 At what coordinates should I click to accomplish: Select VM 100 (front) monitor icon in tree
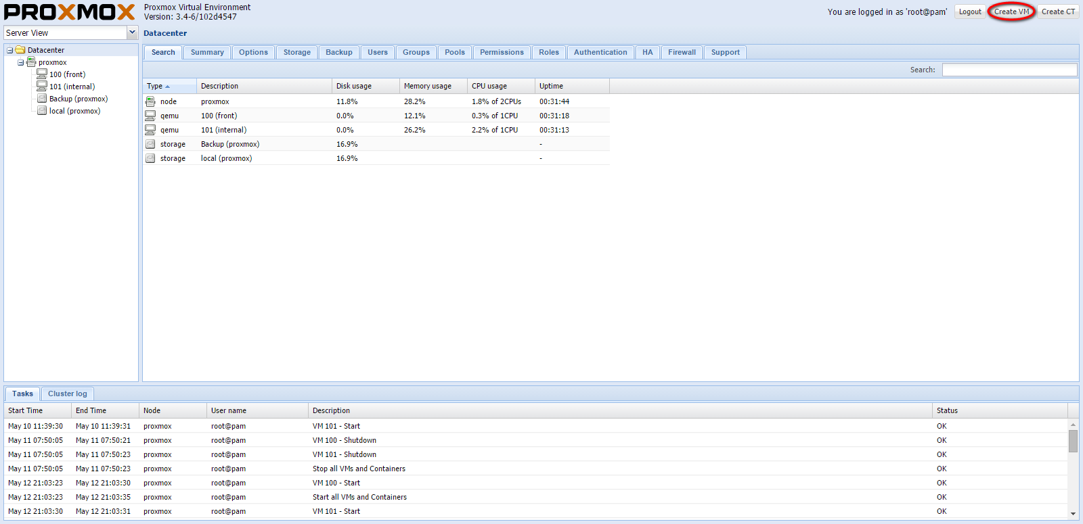[x=42, y=74]
